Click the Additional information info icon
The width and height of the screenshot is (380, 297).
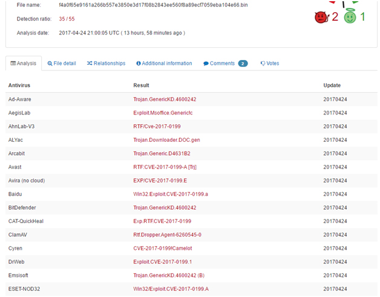139,64
